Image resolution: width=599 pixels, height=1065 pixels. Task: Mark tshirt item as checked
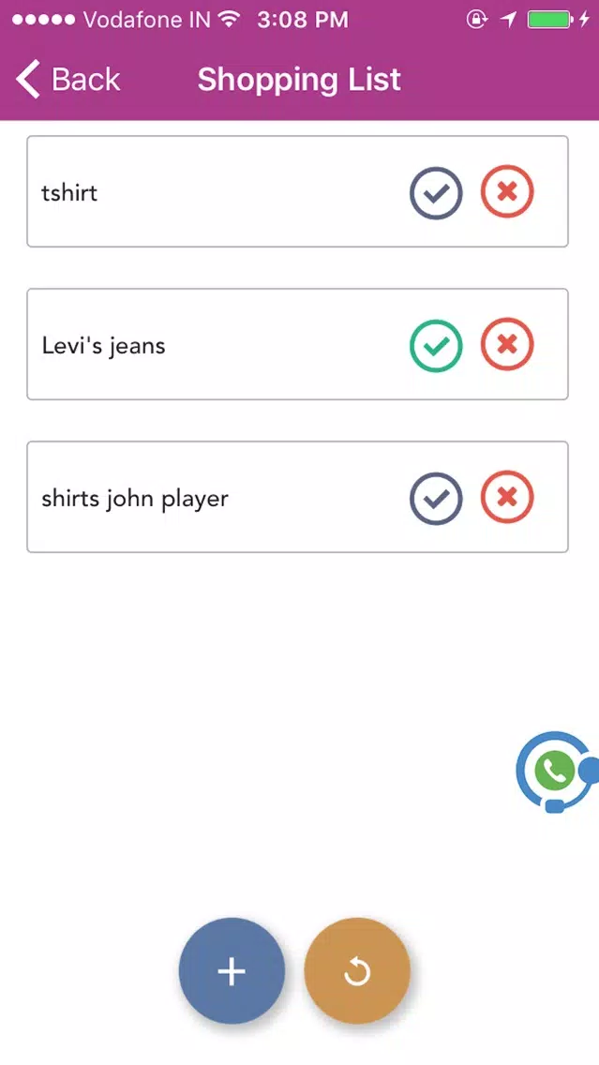click(x=436, y=193)
